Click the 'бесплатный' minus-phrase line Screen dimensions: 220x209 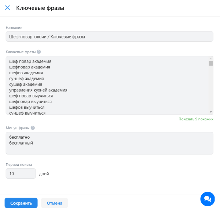tap(21, 143)
